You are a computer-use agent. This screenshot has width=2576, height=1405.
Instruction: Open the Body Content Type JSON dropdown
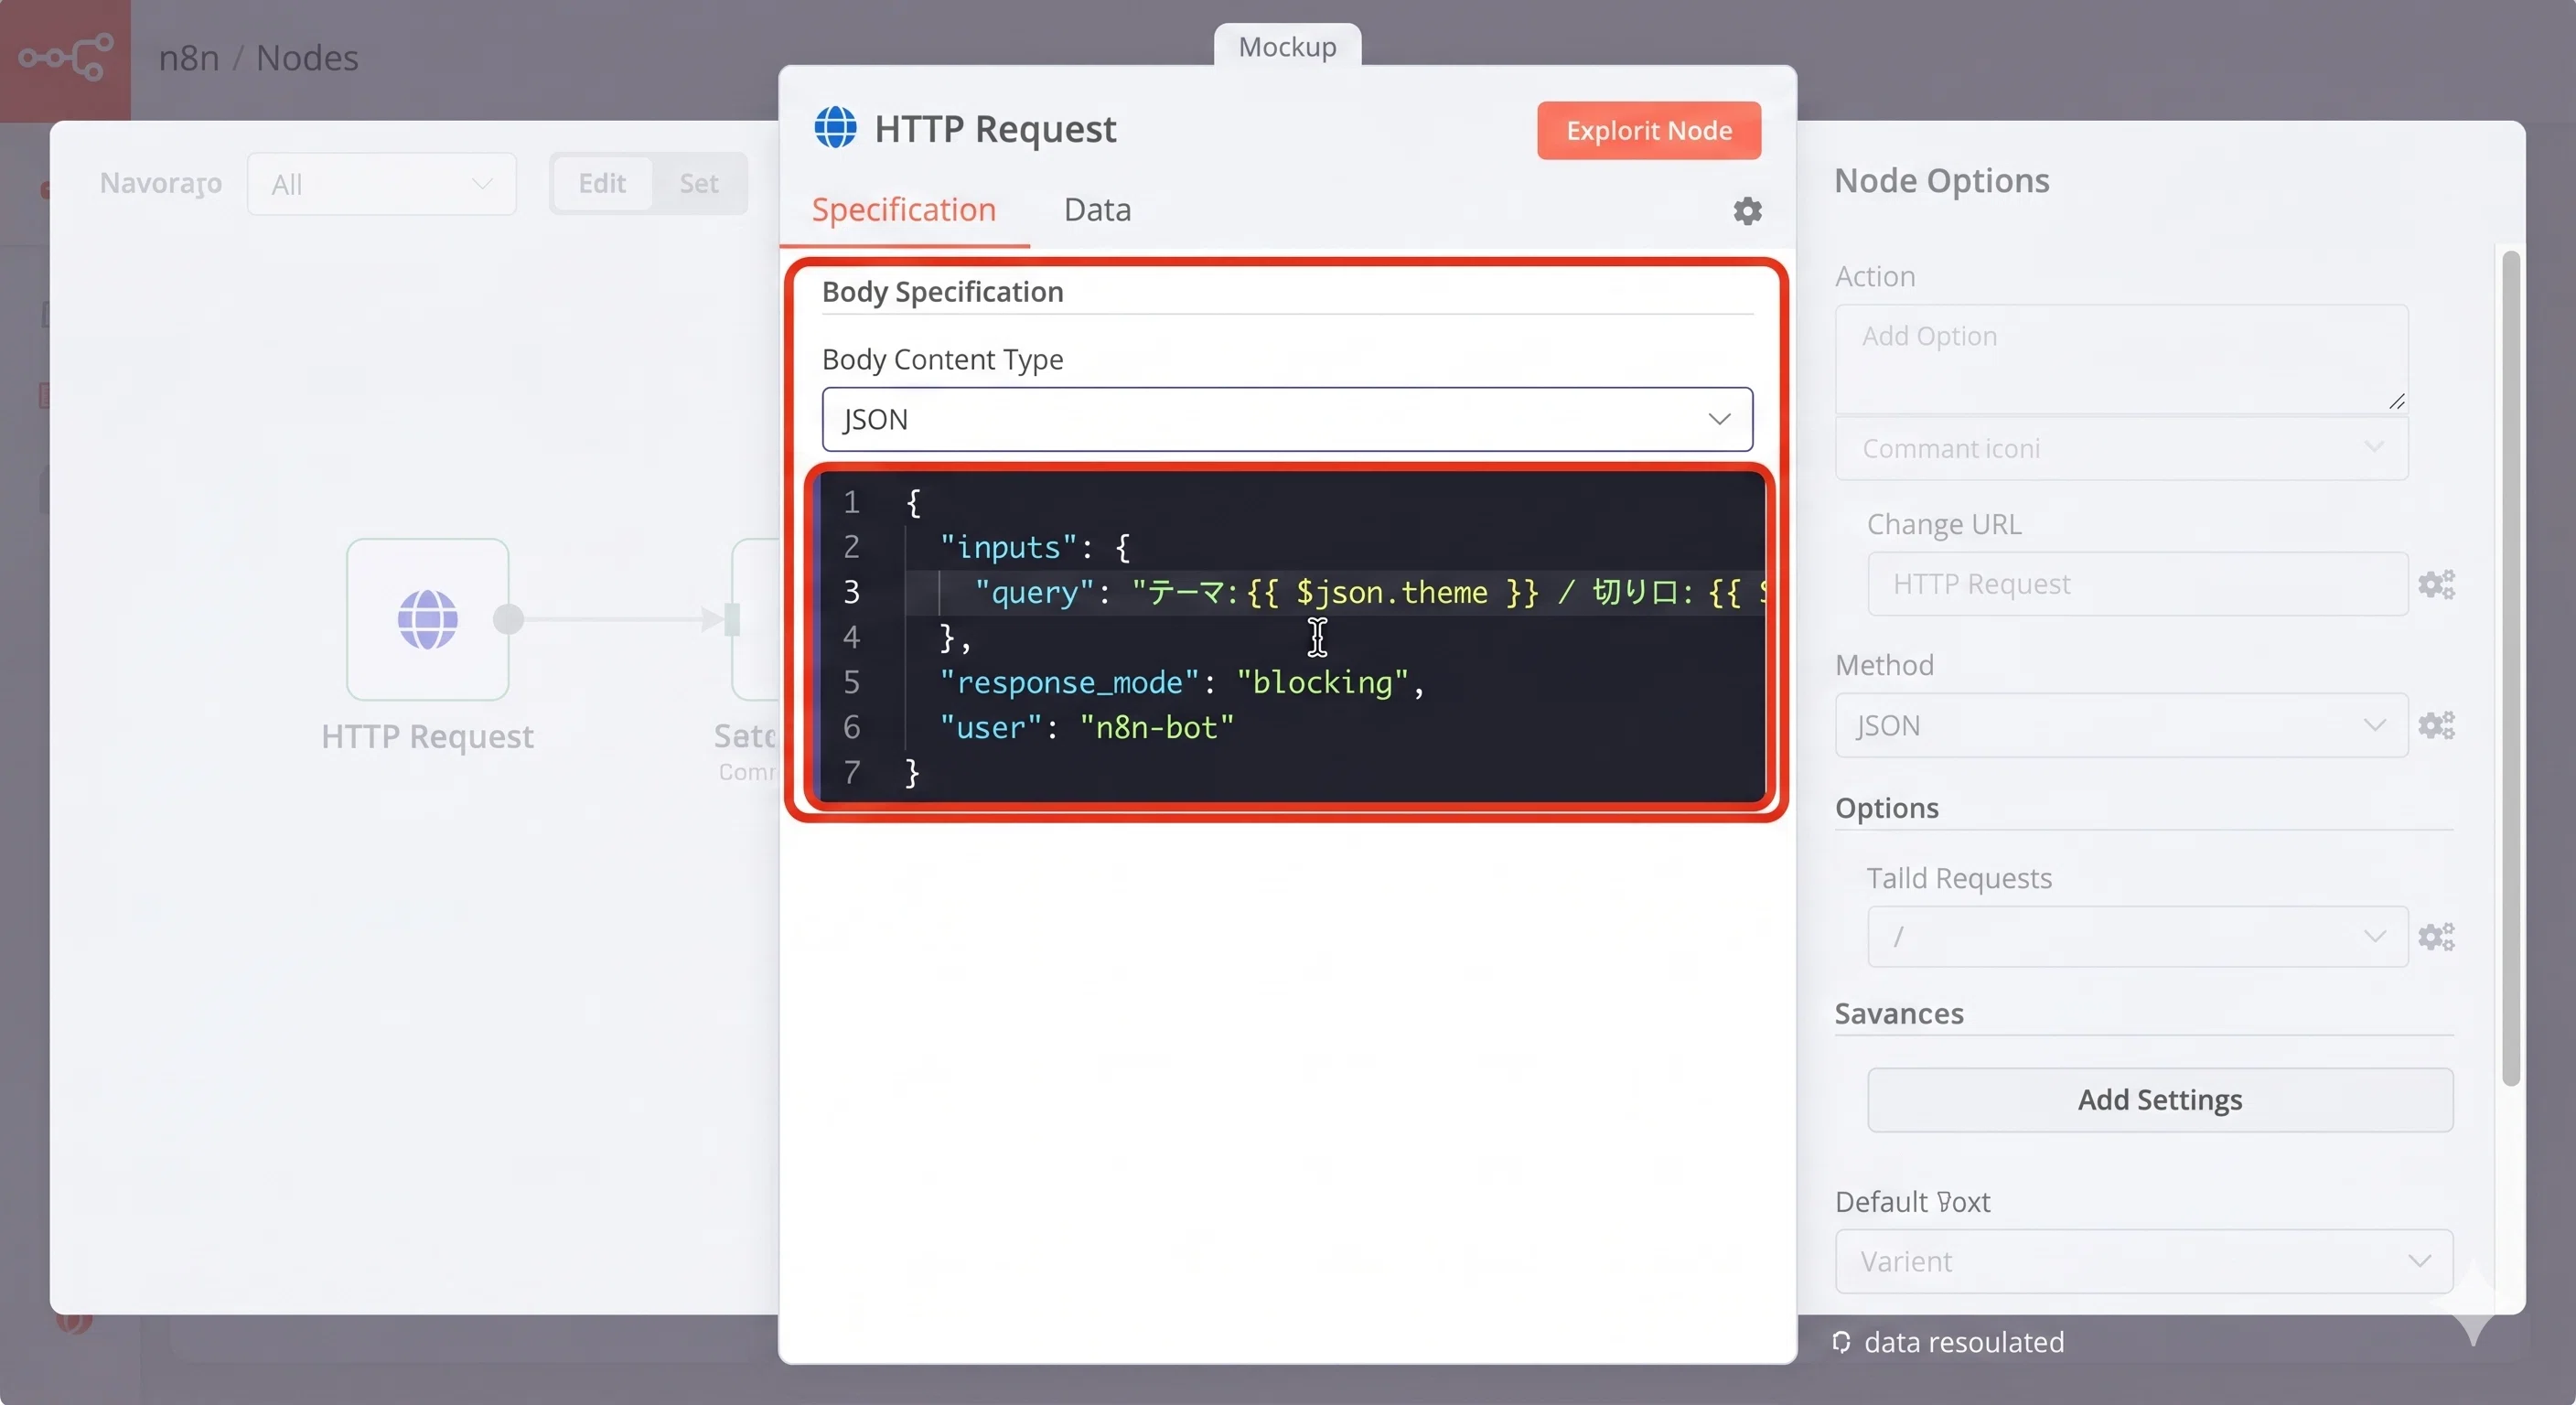click(x=1287, y=419)
